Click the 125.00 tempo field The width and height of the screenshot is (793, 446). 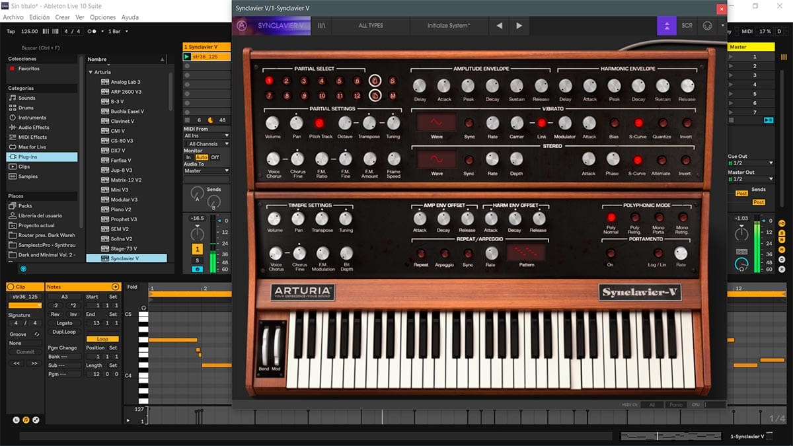click(x=29, y=31)
